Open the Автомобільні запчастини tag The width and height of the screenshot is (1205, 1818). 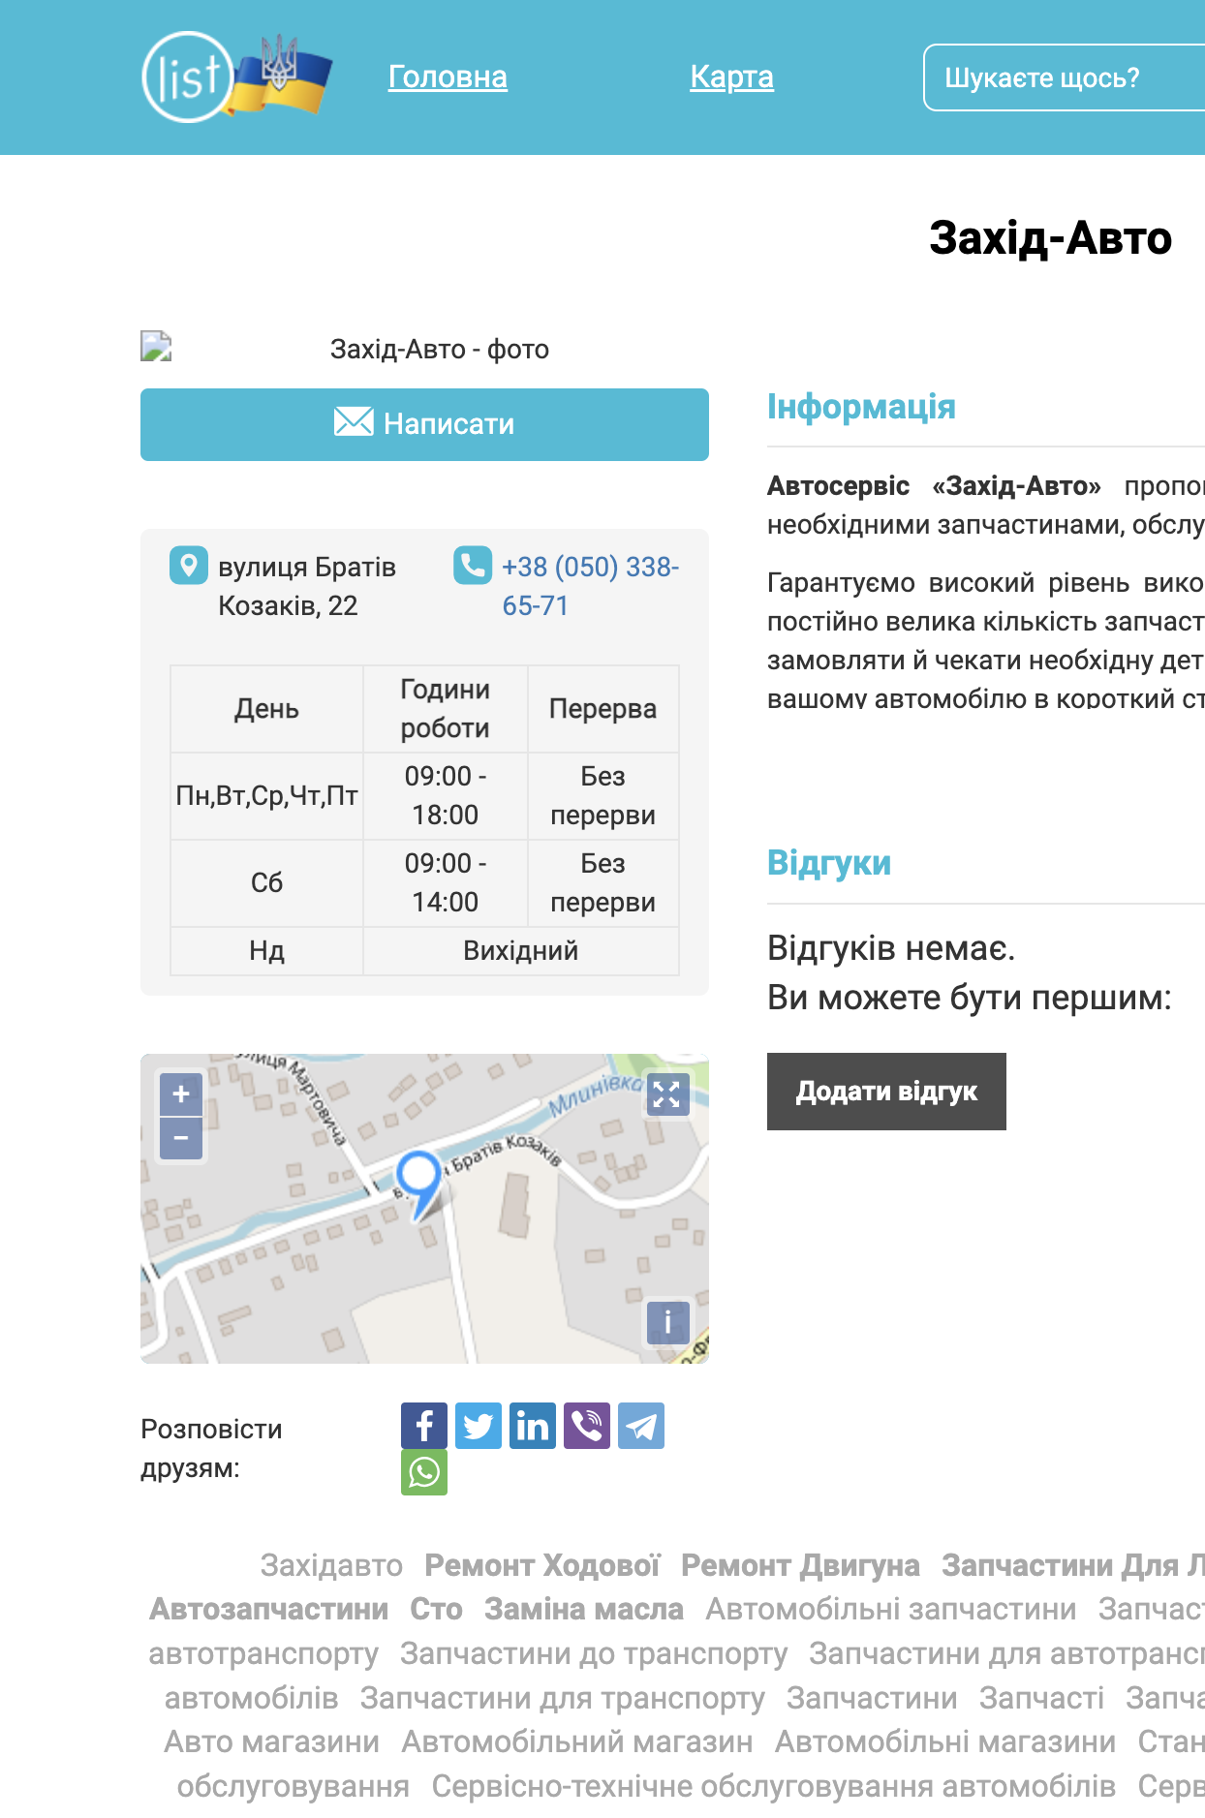[891, 1609]
